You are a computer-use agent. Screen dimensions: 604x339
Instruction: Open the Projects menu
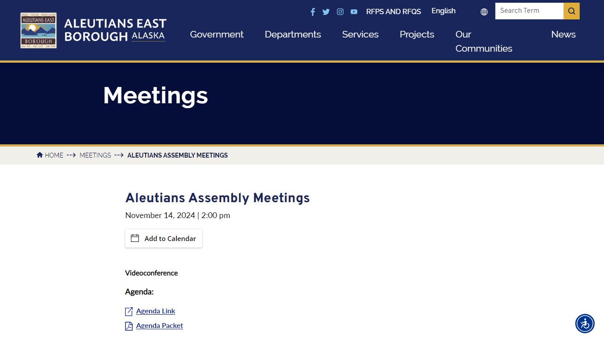point(417,34)
